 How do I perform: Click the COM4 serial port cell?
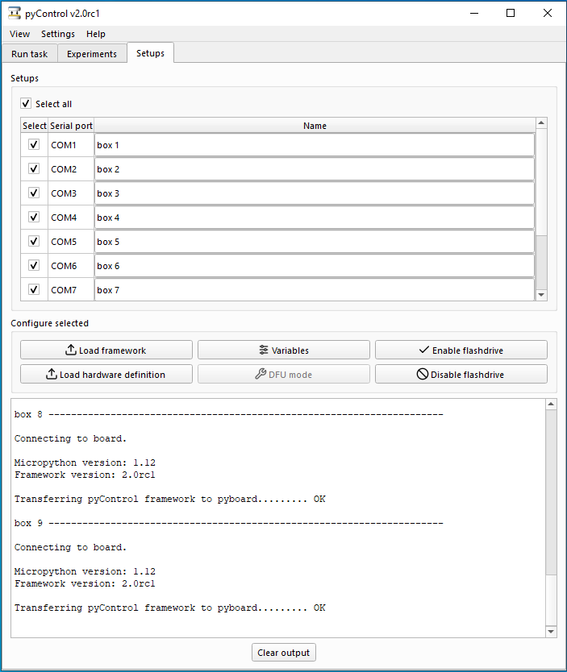[71, 218]
